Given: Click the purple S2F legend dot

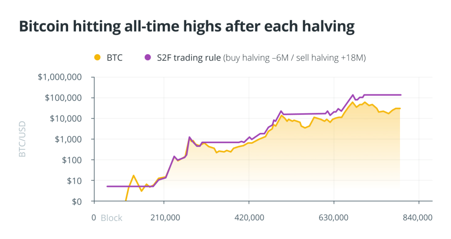Looking at the screenshot, I should pos(147,57).
